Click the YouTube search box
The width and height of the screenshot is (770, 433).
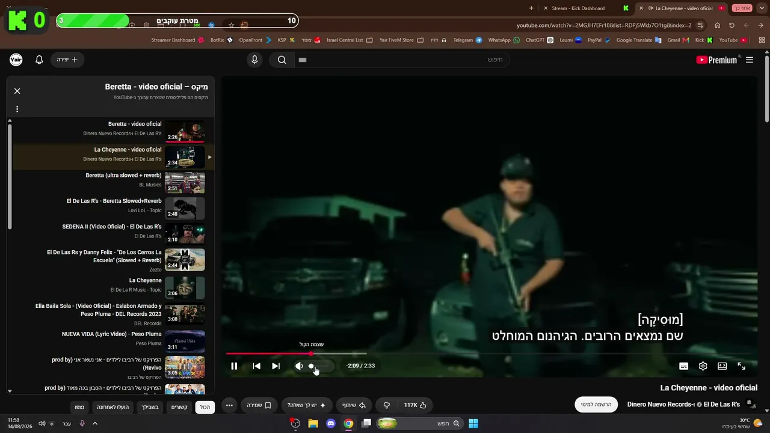[x=401, y=60]
